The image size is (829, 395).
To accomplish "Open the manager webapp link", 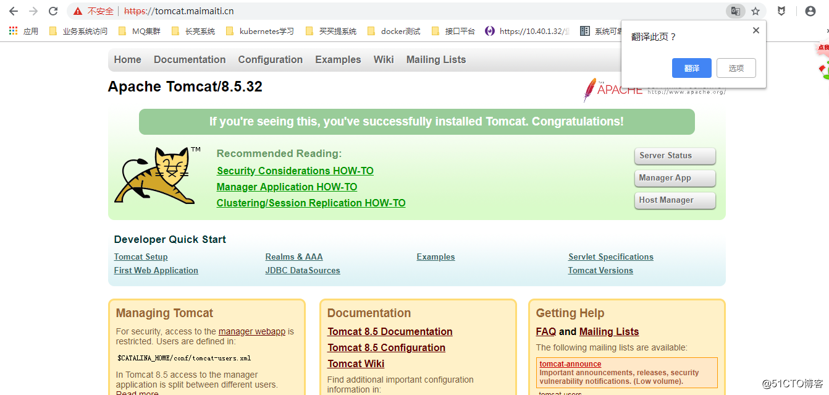I will 252,331.
